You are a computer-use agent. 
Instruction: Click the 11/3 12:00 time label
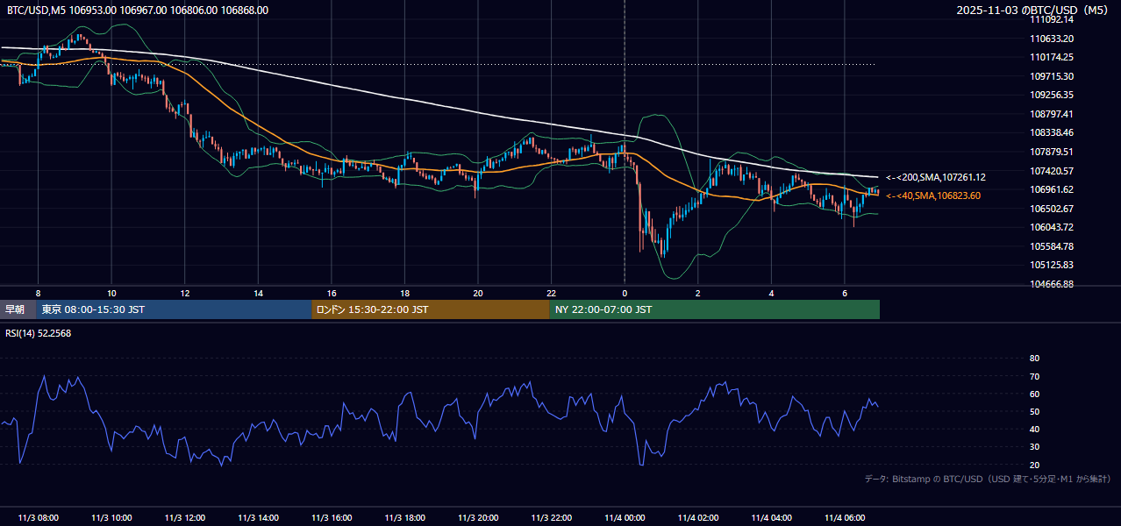(x=184, y=518)
